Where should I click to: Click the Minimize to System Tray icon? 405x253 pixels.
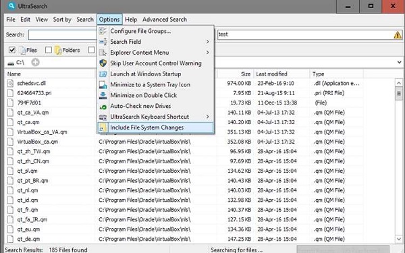[x=103, y=85]
